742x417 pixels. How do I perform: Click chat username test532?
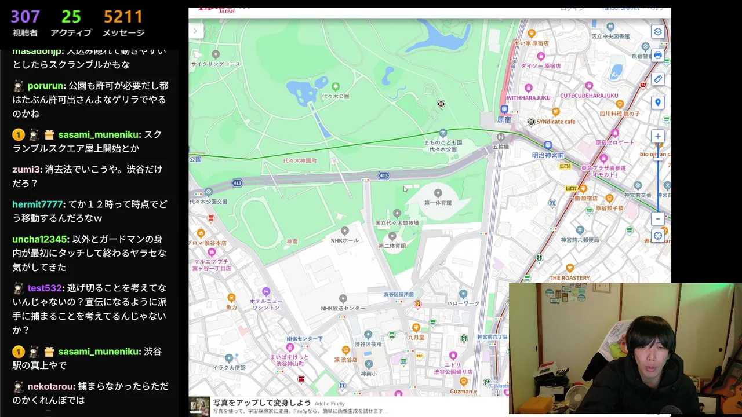45,288
